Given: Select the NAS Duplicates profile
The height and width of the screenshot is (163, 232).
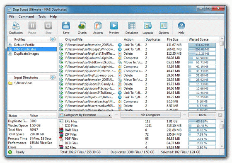Looking at the screenshot, I should pyautogui.click(x=32, y=49).
